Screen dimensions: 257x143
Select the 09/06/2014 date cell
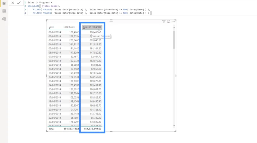tap(55, 65)
